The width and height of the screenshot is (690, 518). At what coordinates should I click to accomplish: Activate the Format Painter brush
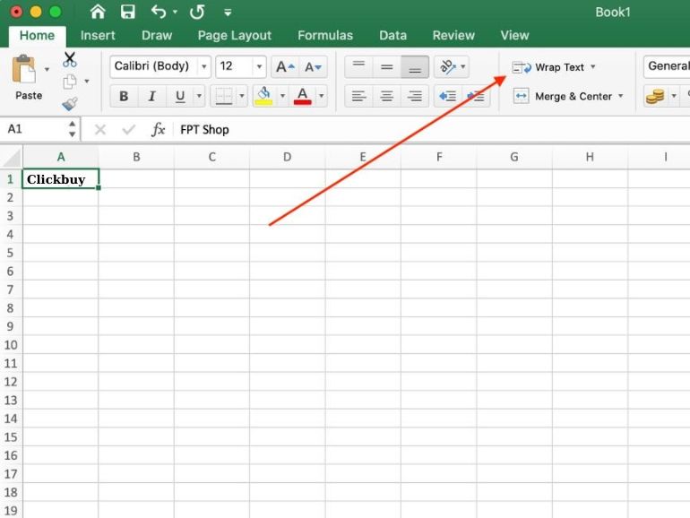click(x=70, y=104)
